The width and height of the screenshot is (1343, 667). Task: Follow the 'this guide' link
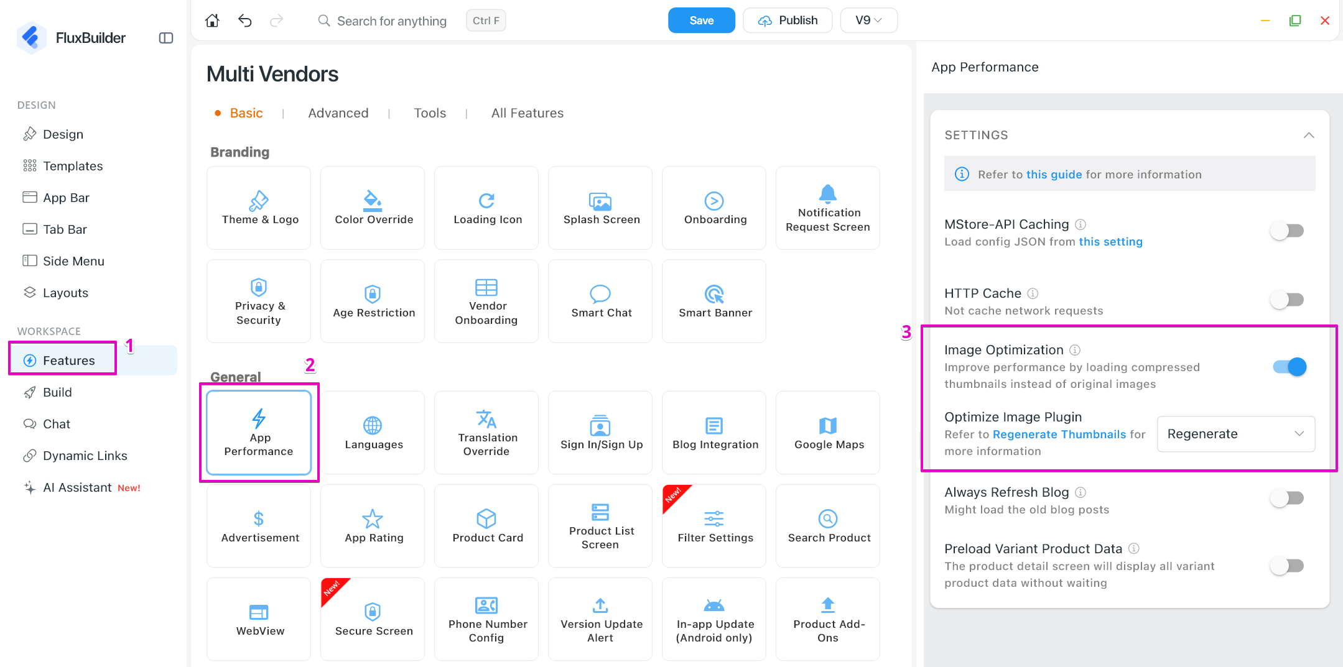(1054, 175)
